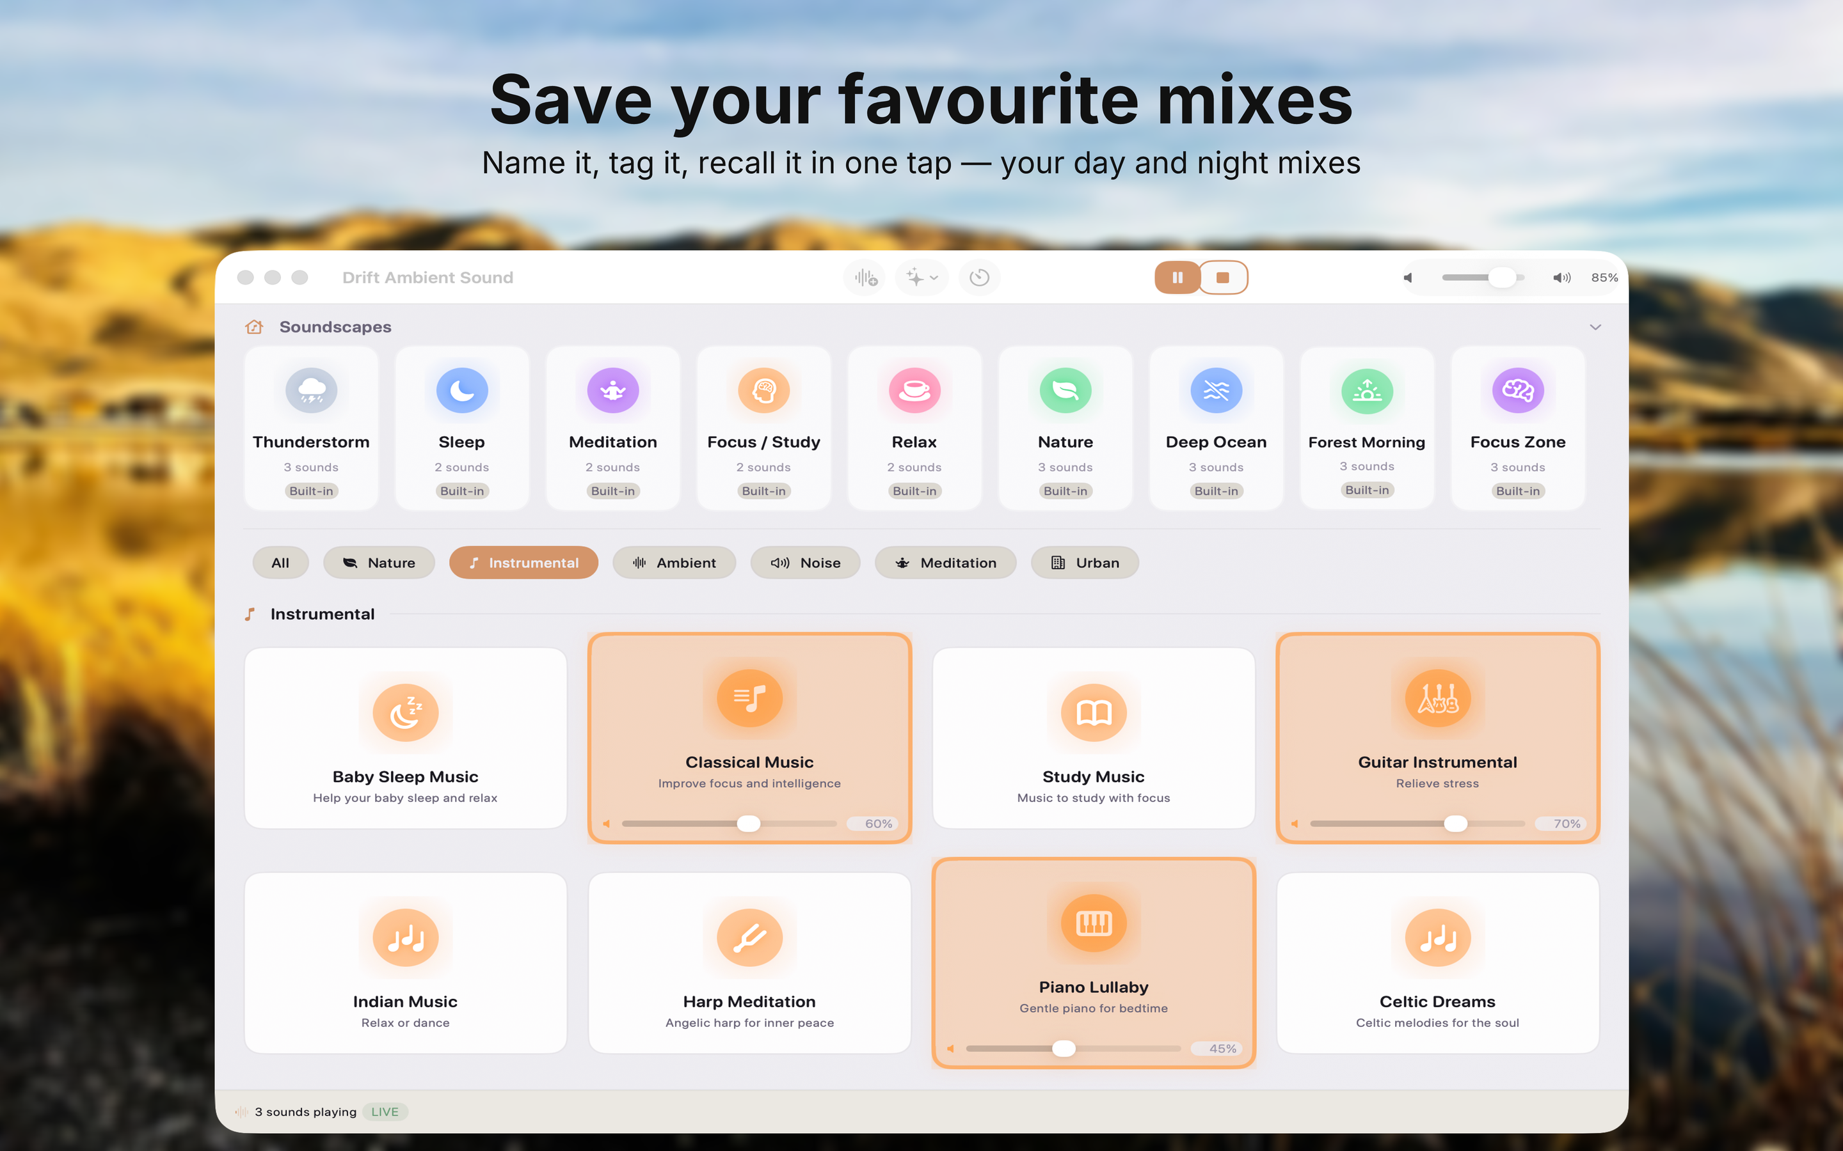1843x1151 pixels.
Task: Enable the Study Music sound
Action: (1094, 738)
